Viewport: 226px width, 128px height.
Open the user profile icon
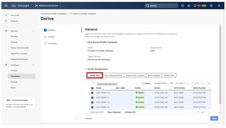coord(219,6)
